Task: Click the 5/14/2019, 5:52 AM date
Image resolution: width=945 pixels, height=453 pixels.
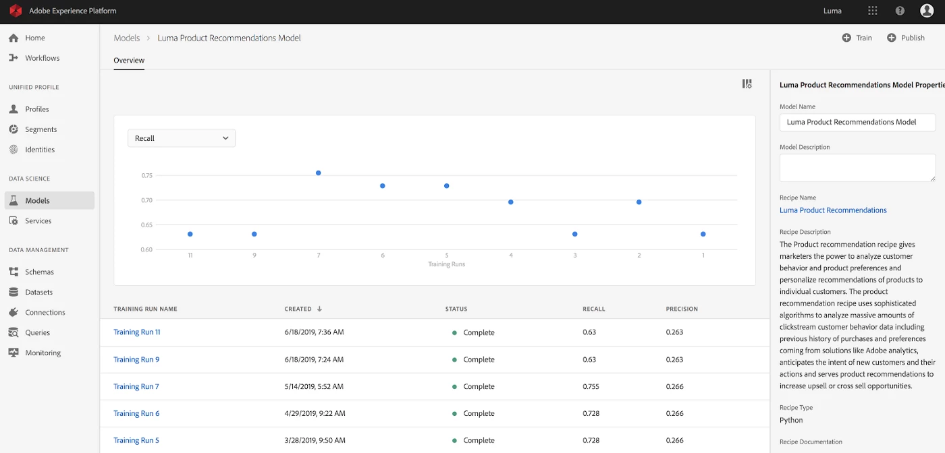Action: point(314,386)
